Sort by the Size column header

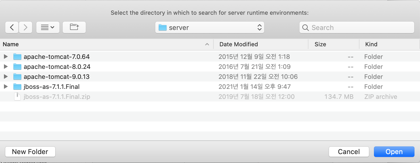pos(333,44)
